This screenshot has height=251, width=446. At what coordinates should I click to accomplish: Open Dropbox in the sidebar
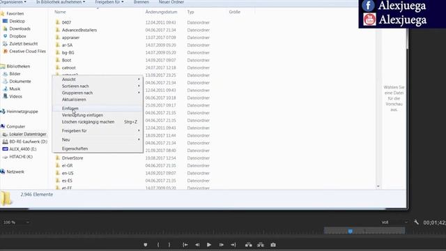17,36
